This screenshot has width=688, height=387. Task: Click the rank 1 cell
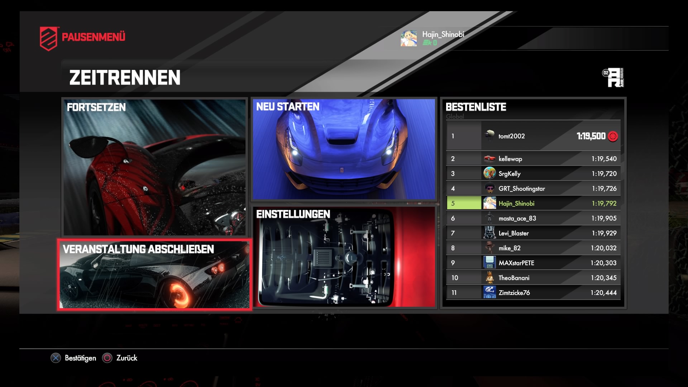coord(464,136)
